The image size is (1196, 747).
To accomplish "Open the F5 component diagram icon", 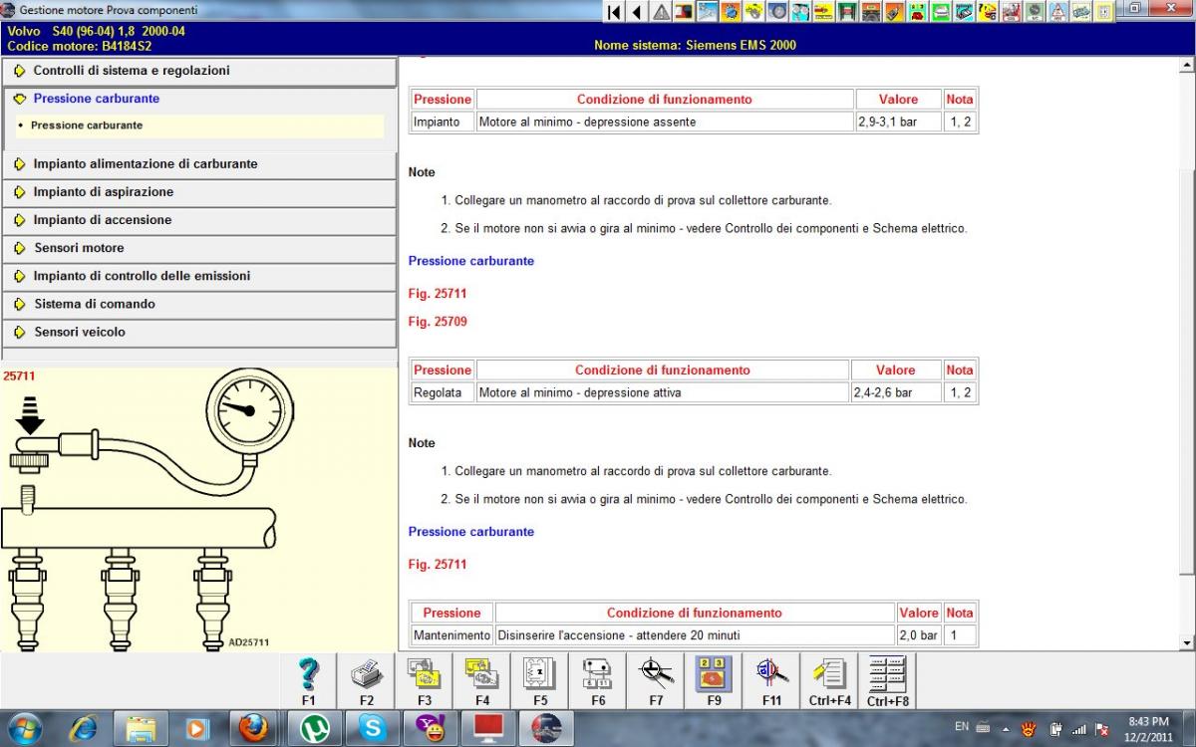I will [x=540, y=681].
